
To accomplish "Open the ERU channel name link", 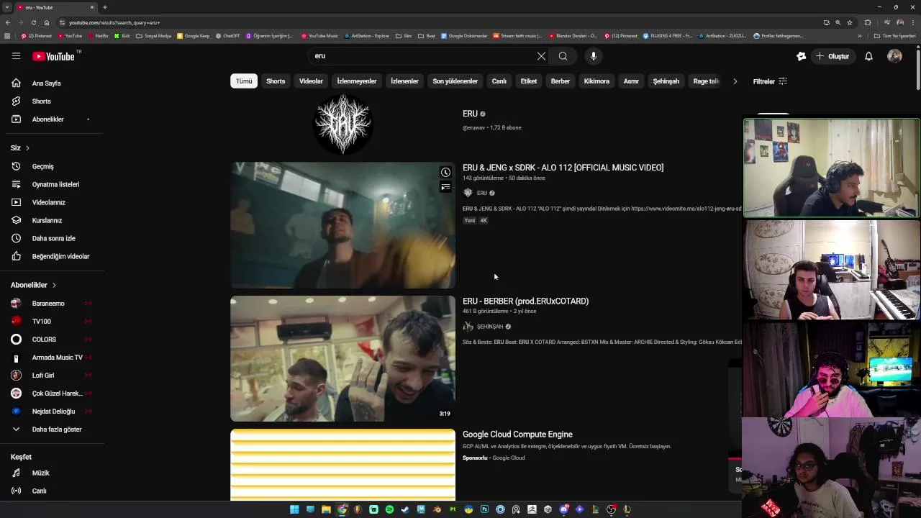I will (x=470, y=114).
